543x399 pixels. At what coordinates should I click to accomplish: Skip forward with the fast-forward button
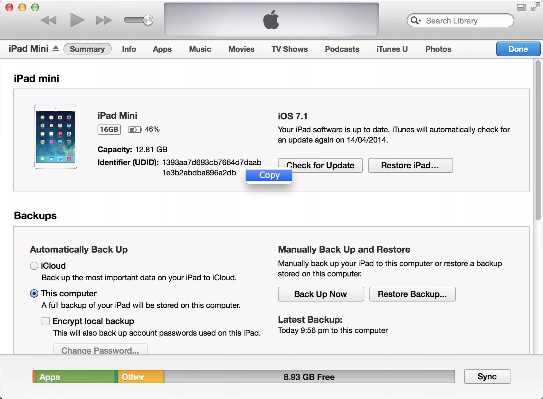(104, 21)
